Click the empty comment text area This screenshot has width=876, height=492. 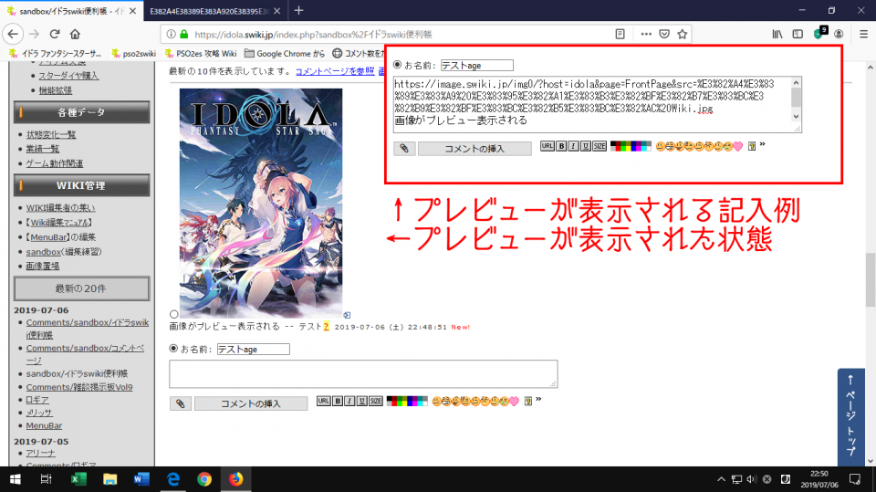pos(363,373)
